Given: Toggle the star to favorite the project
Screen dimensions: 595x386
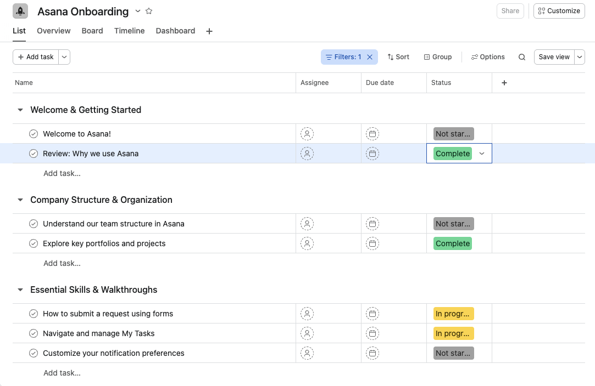Looking at the screenshot, I should 149,11.
